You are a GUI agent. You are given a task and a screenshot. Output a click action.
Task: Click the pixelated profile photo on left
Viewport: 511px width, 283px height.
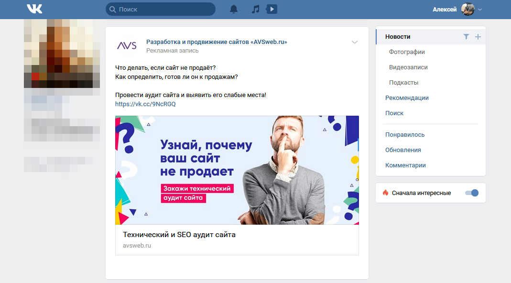pyautogui.click(x=62, y=54)
